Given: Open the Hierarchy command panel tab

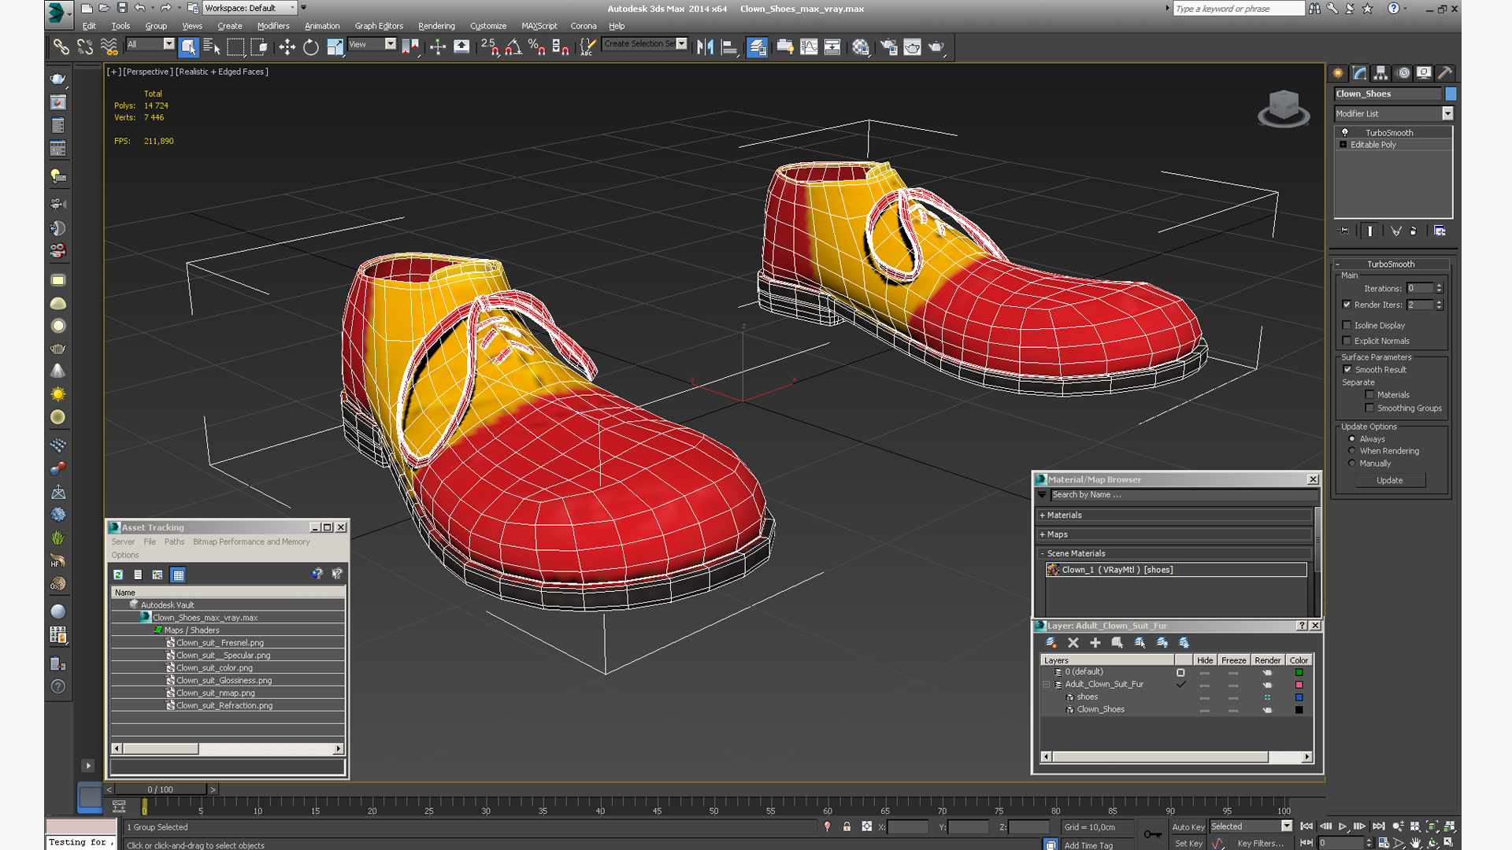Looking at the screenshot, I should click(1381, 73).
